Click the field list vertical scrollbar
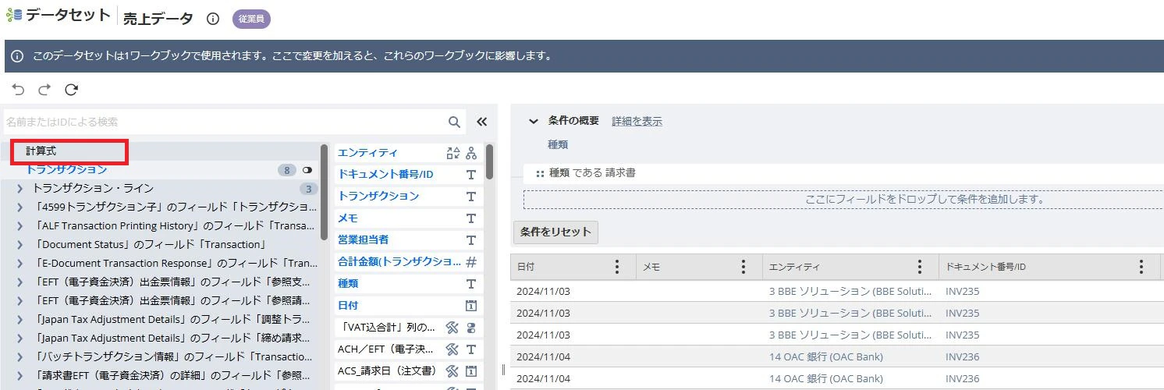 pos(489,161)
